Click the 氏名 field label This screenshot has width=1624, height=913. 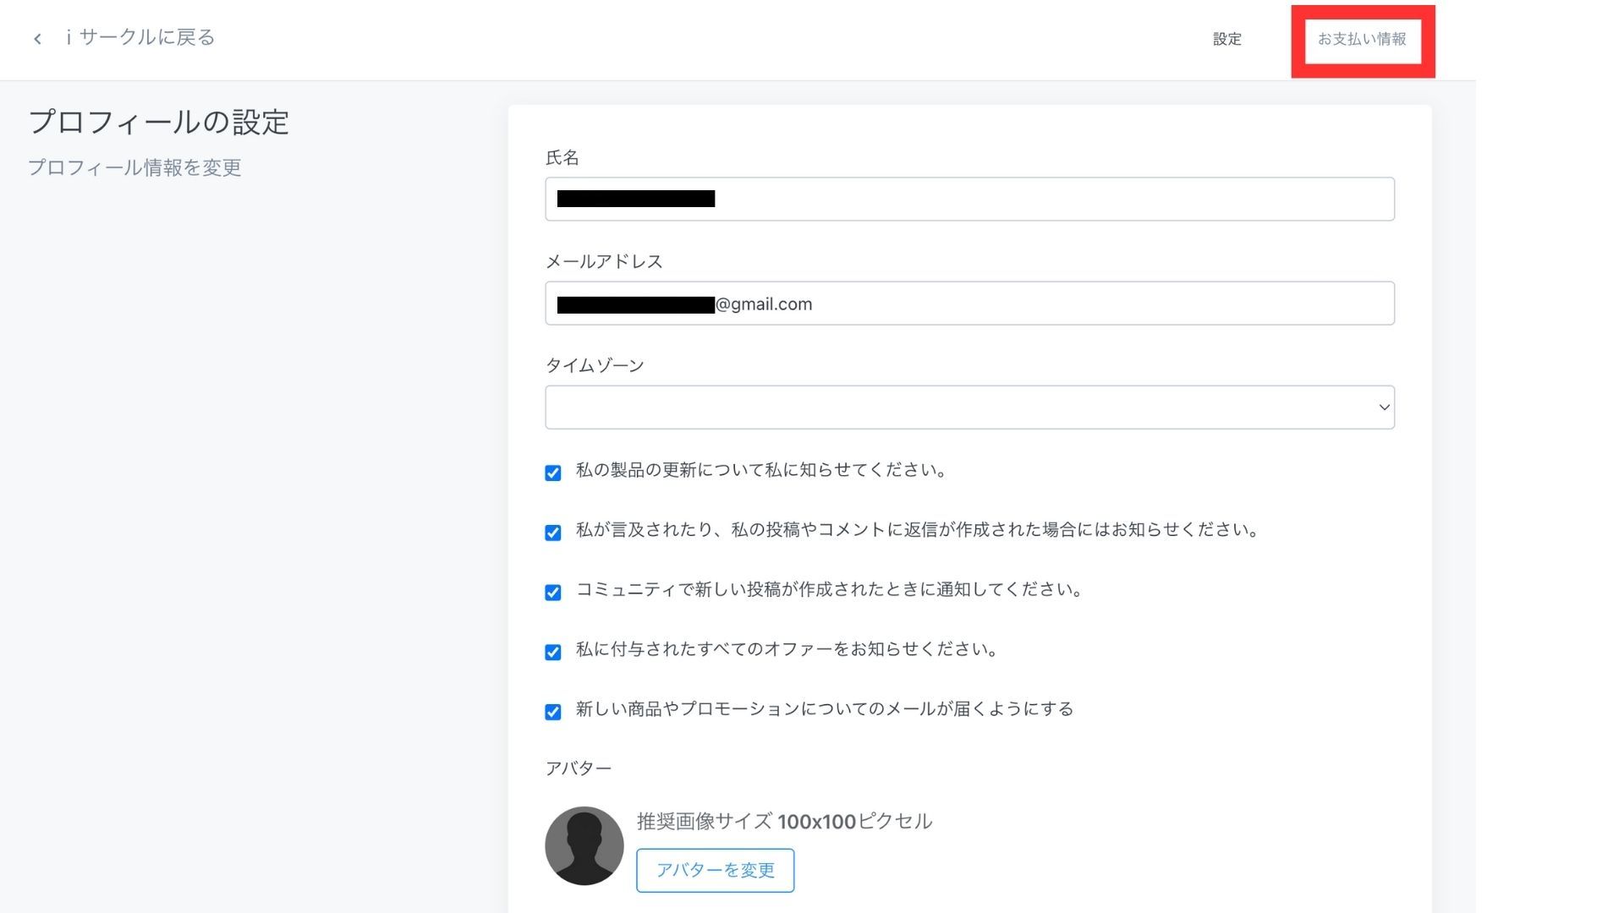tap(562, 157)
